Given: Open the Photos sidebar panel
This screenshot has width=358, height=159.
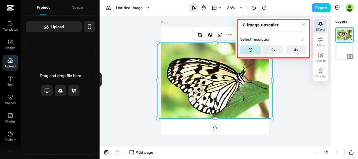Looking at the screenshot, I should [10, 118].
